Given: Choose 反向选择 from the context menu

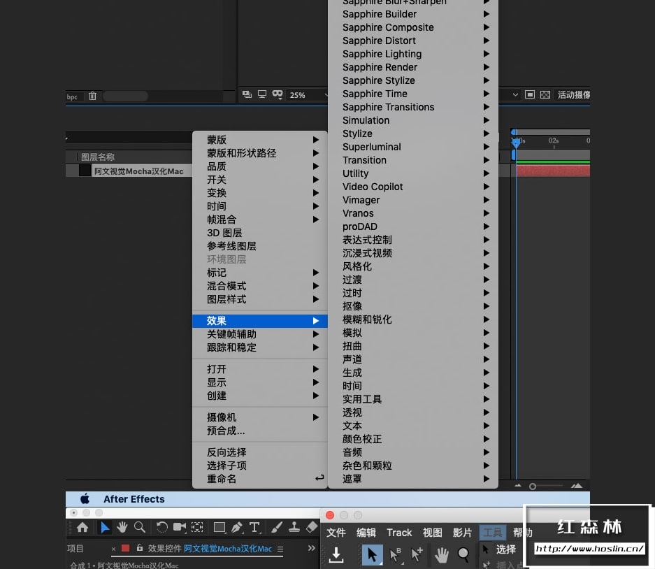Looking at the screenshot, I should click(260, 452).
